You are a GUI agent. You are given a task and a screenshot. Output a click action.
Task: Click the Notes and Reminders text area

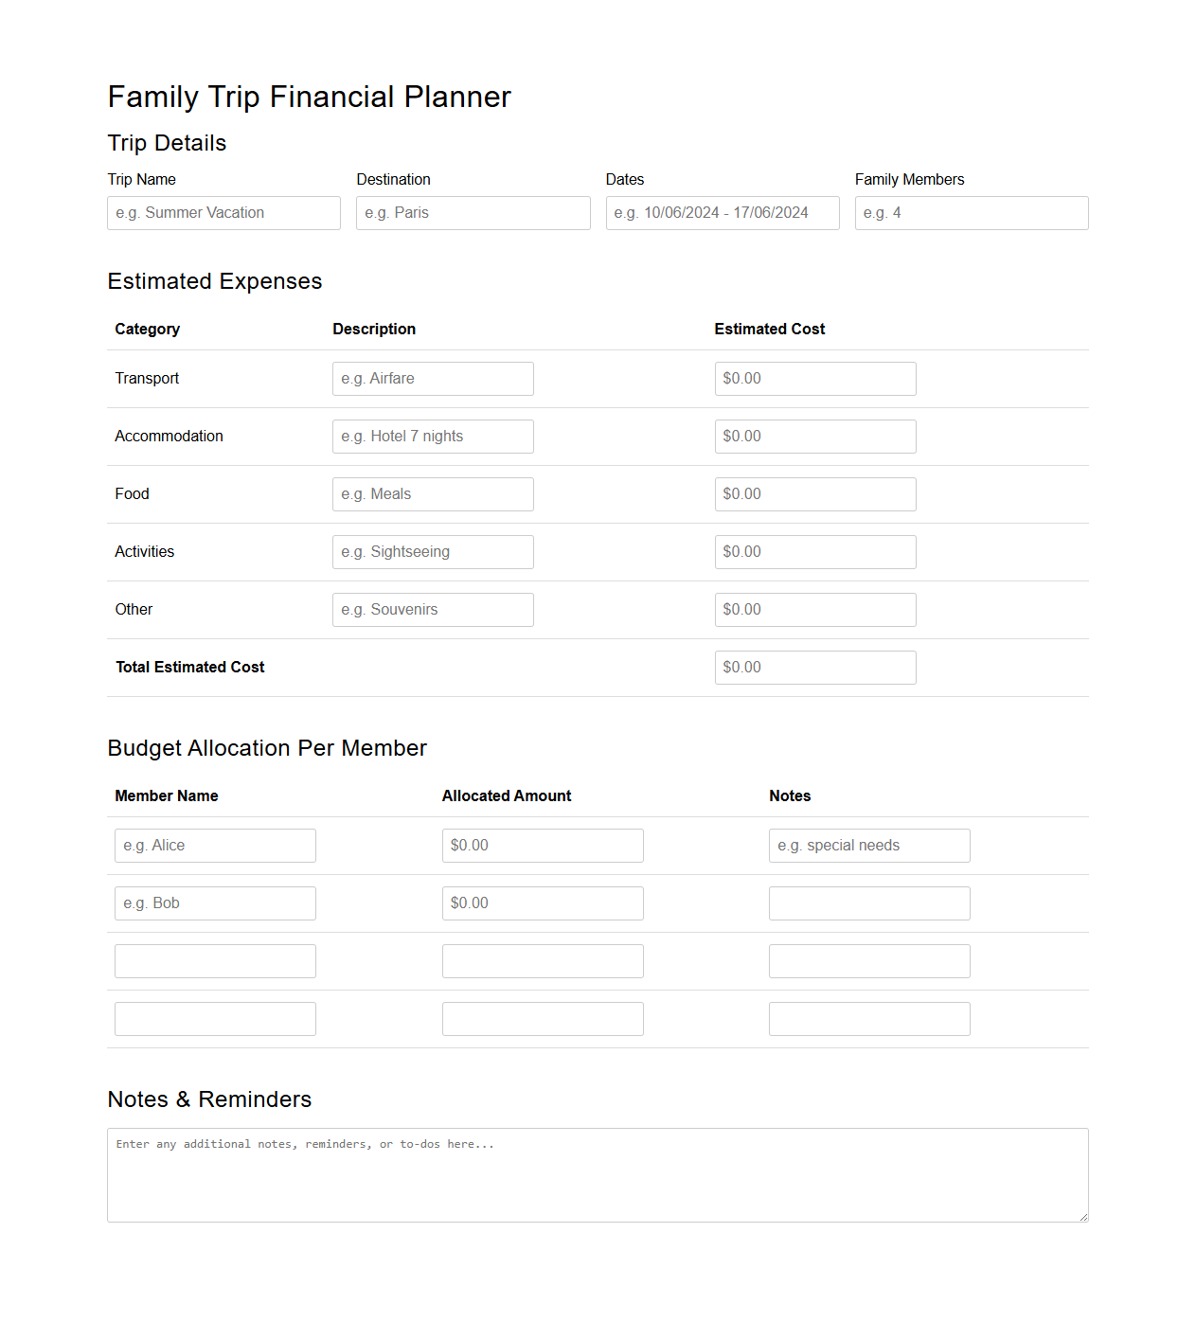click(x=598, y=1174)
